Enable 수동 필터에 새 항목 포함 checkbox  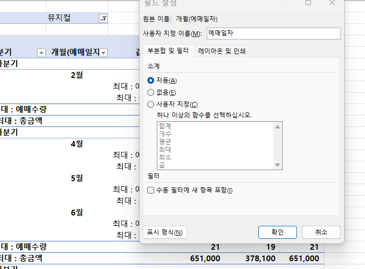pos(151,190)
